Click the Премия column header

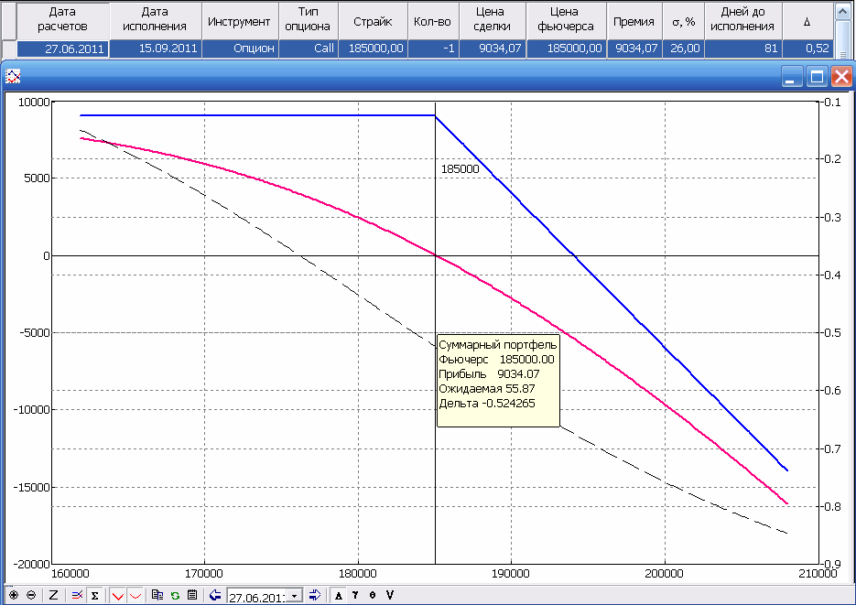tap(634, 21)
